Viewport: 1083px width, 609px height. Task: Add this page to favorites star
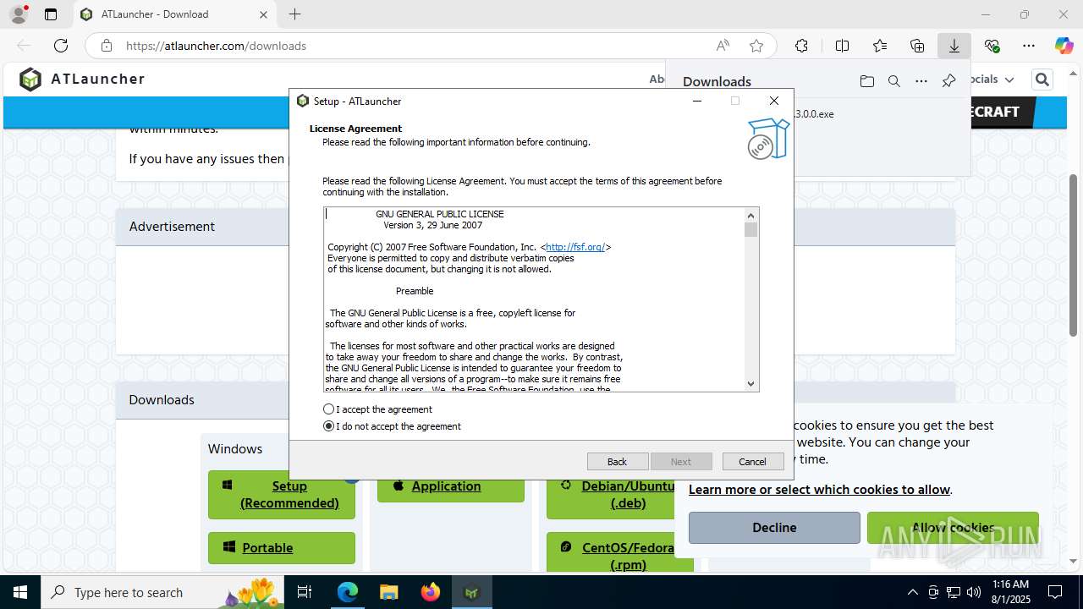[x=756, y=46]
